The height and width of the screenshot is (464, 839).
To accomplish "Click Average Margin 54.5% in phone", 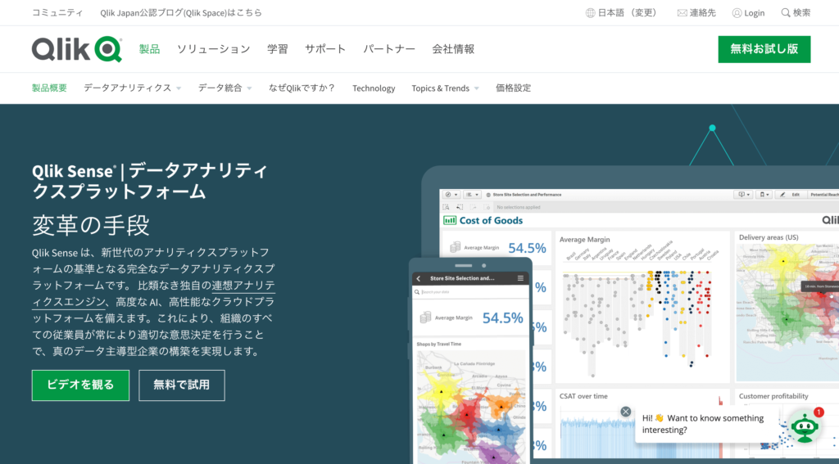I will (x=470, y=318).
